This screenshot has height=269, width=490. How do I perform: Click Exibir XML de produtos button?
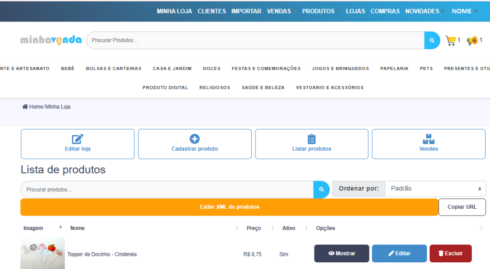point(229,207)
